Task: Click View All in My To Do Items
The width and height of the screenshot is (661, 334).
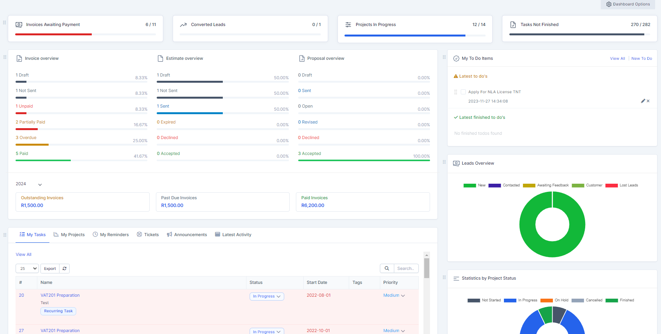Action: click(x=617, y=59)
